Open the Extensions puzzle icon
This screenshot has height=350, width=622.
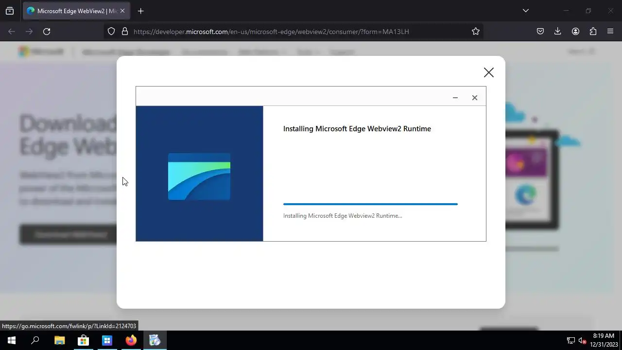593,32
